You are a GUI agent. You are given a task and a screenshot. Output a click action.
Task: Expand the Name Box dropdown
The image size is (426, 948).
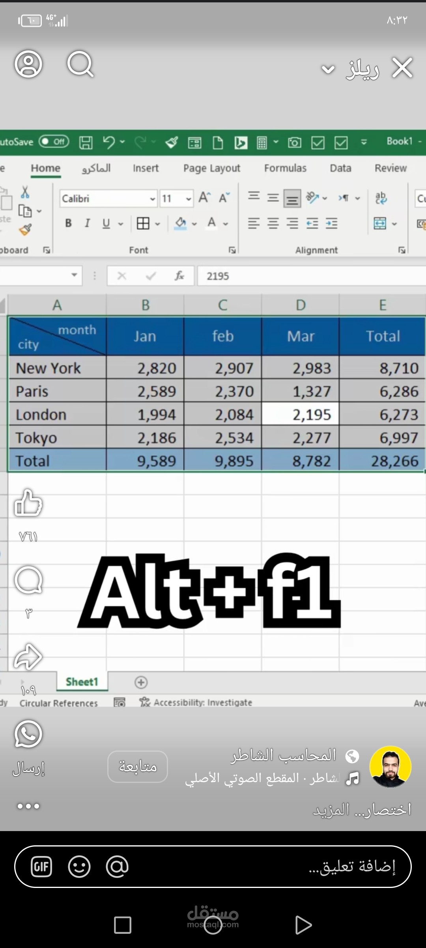pyautogui.click(x=74, y=275)
